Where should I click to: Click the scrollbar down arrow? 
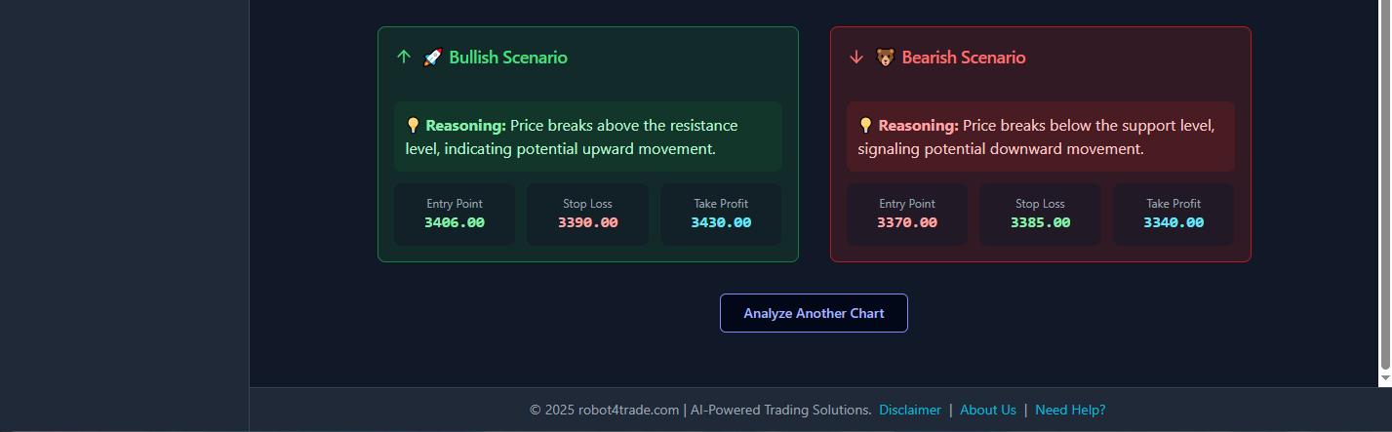pyautogui.click(x=1385, y=377)
